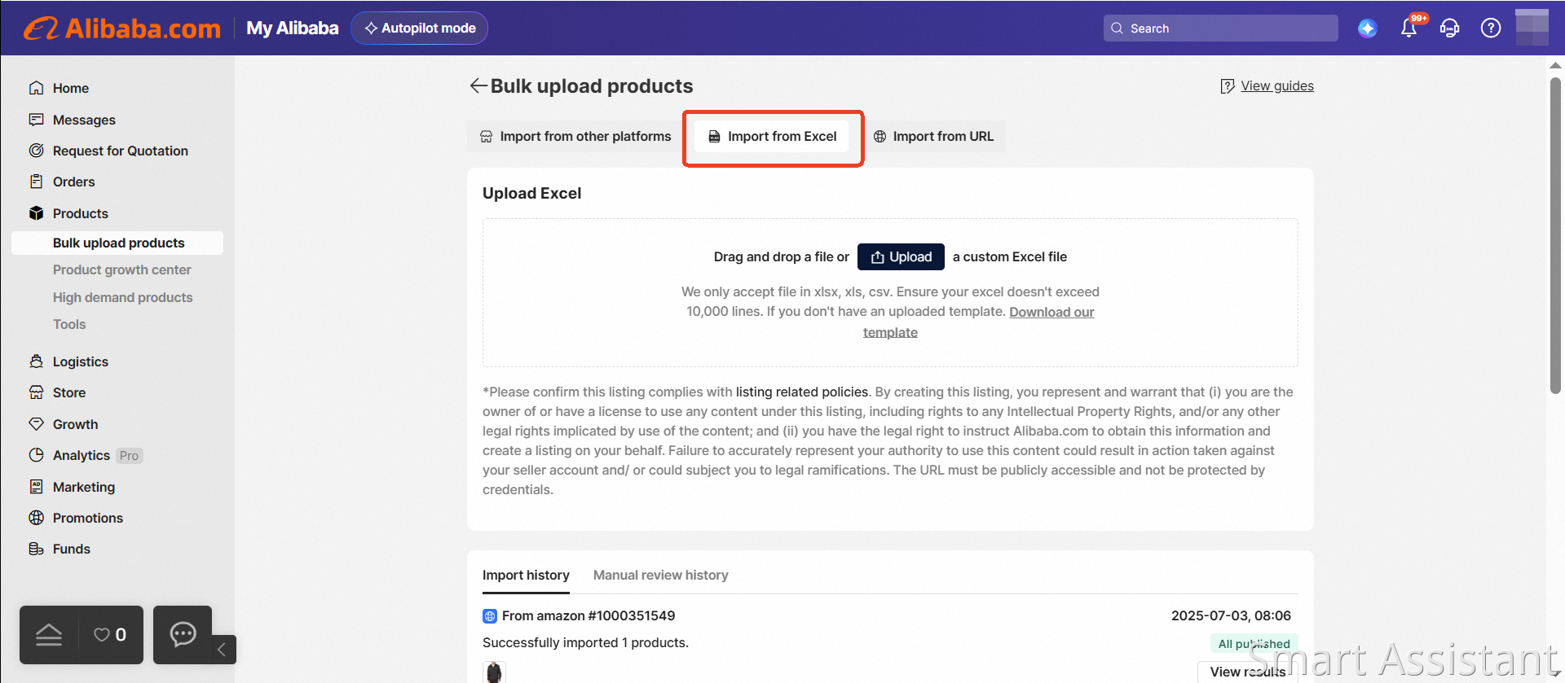Open the user avatar in top right corner
This screenshot has width=1565, height=683.
[x=1532, y=28]
